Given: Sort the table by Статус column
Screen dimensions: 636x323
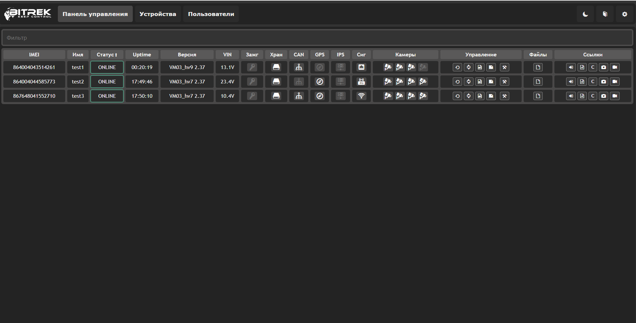Looking at the screenshot, I should click(107, 55).
